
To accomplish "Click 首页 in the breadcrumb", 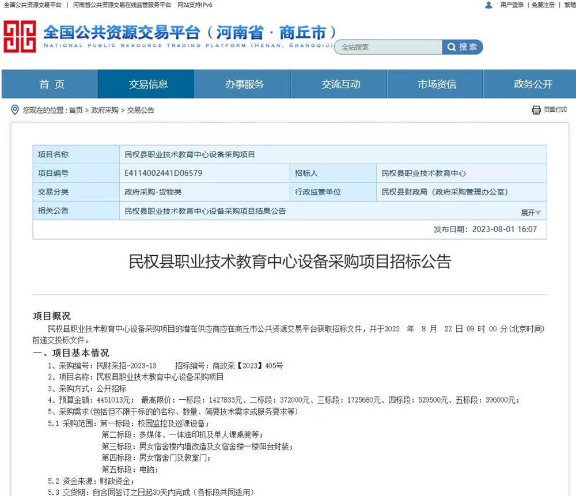I will 75,110.
